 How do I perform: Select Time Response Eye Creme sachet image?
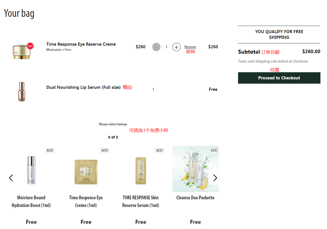tap(86, 172)
